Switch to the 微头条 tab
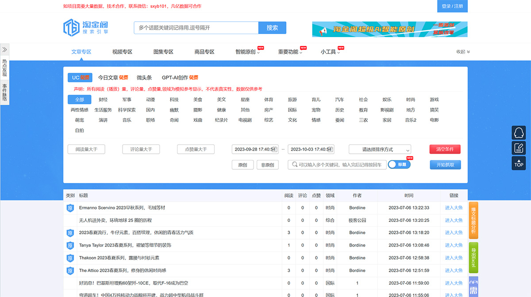 coord(145,77)
